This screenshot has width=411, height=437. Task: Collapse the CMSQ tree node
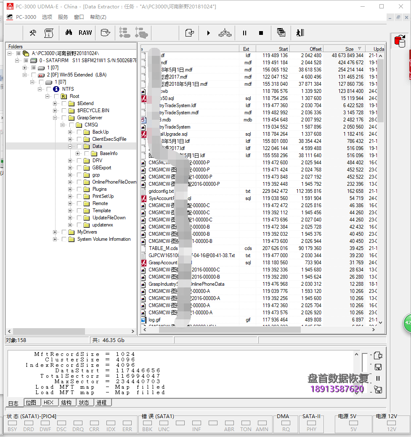click(62, 125)
